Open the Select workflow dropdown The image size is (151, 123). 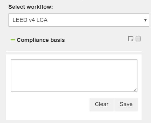tap(79, 20)
